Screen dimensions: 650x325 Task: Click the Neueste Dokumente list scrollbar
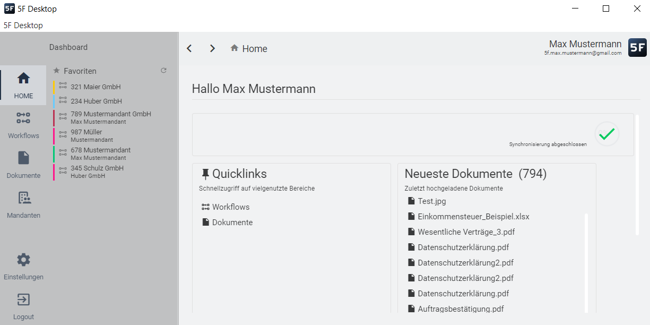tap(586, 263)
